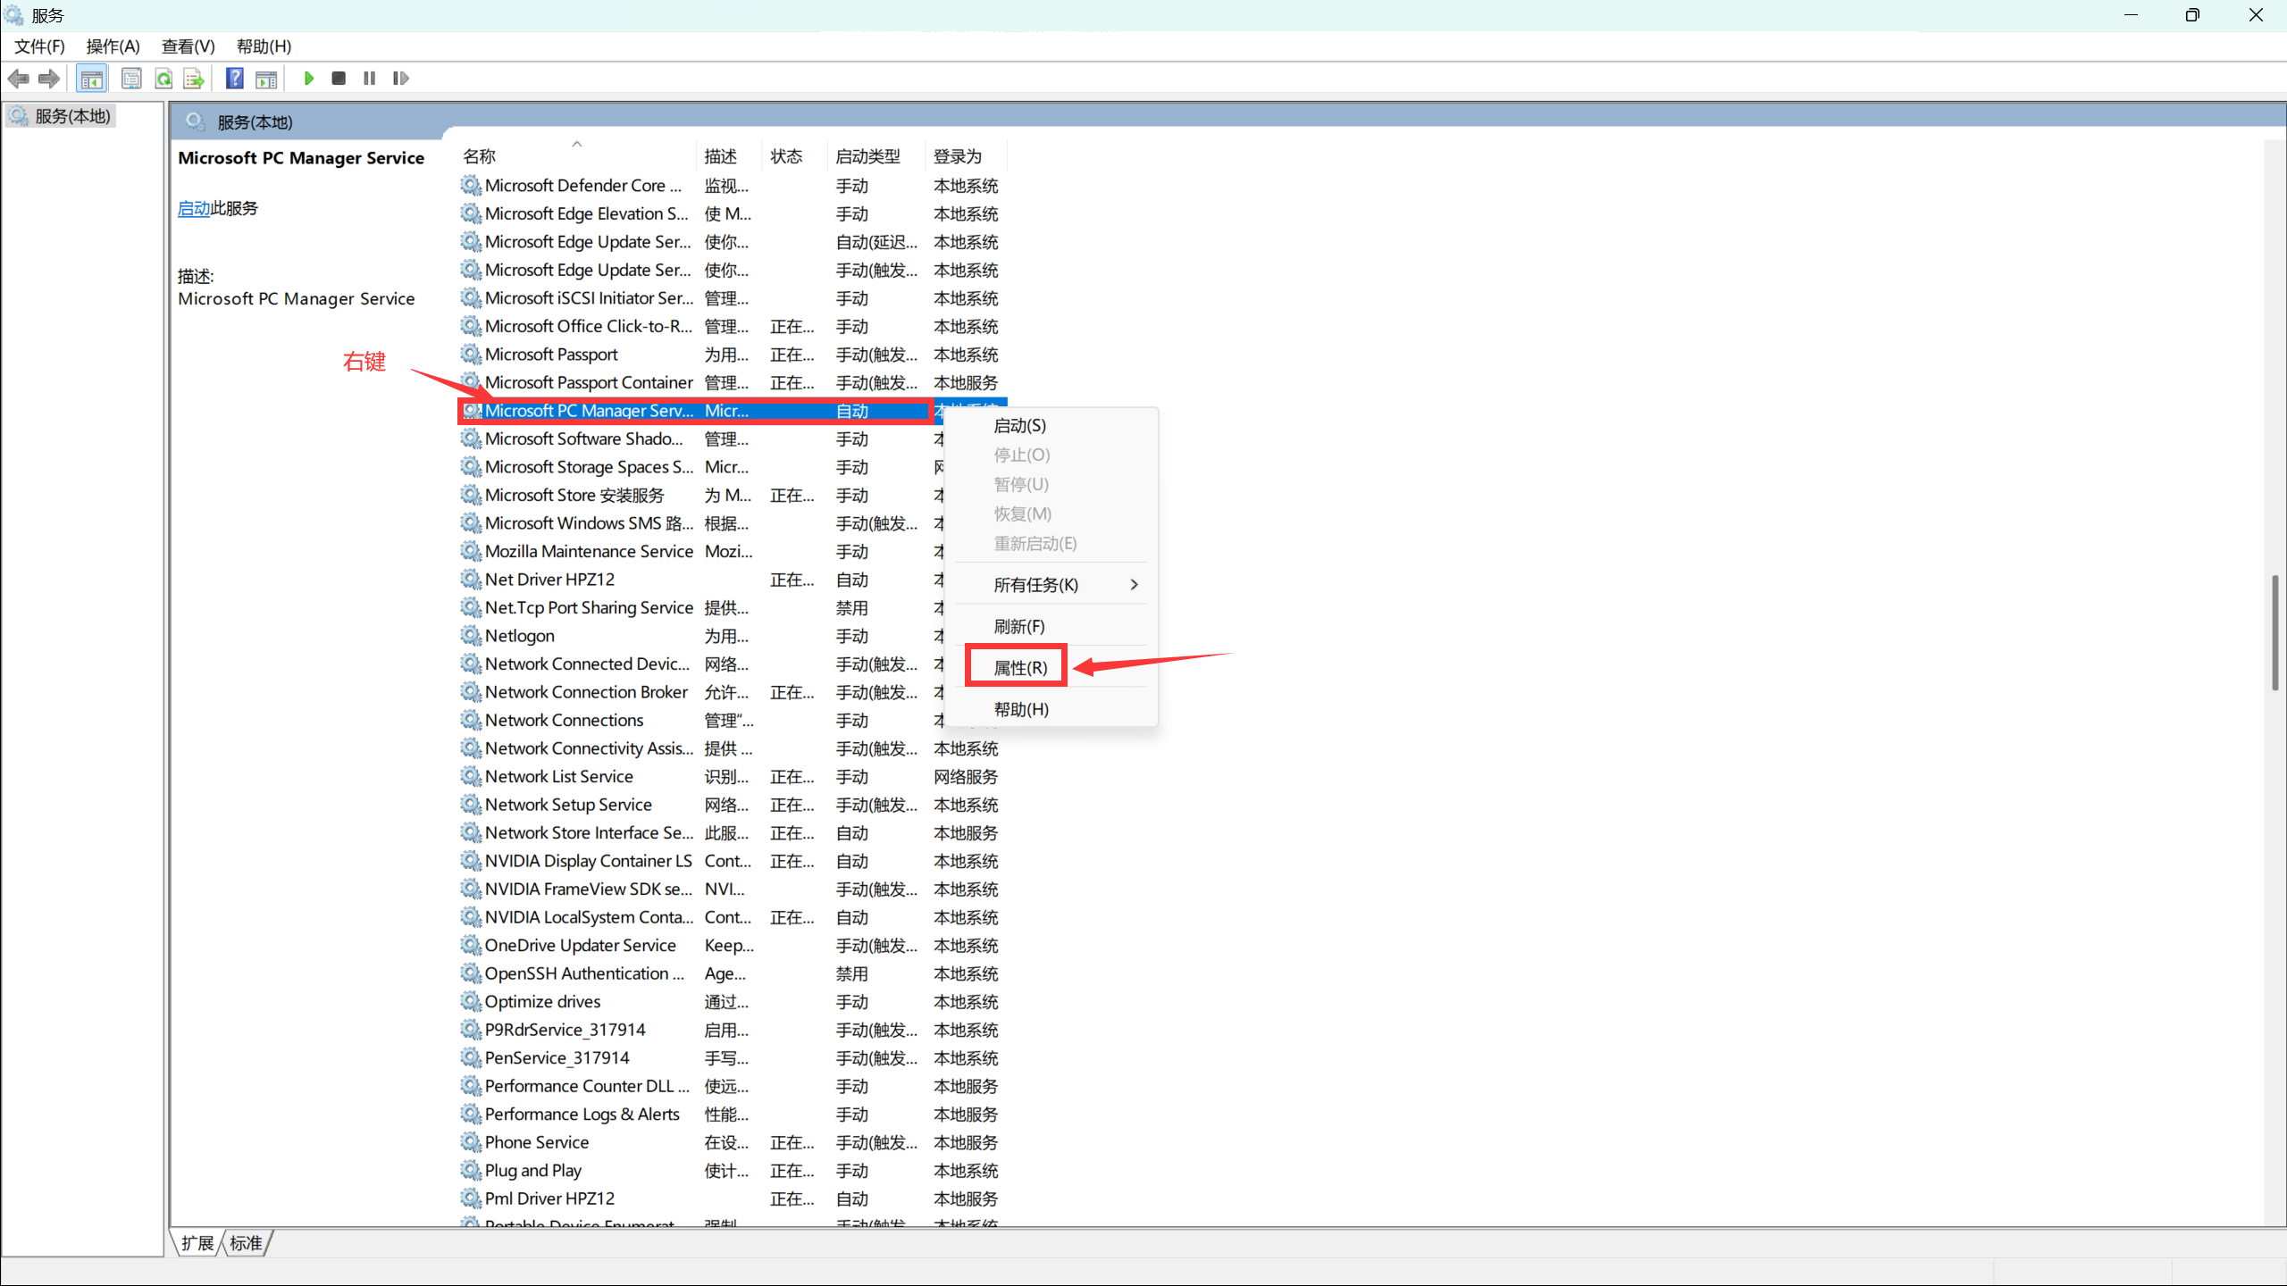Toggle the show/hide action pane icon
This screenshot has height=1286, width=2287.
[x=266, y=79]
